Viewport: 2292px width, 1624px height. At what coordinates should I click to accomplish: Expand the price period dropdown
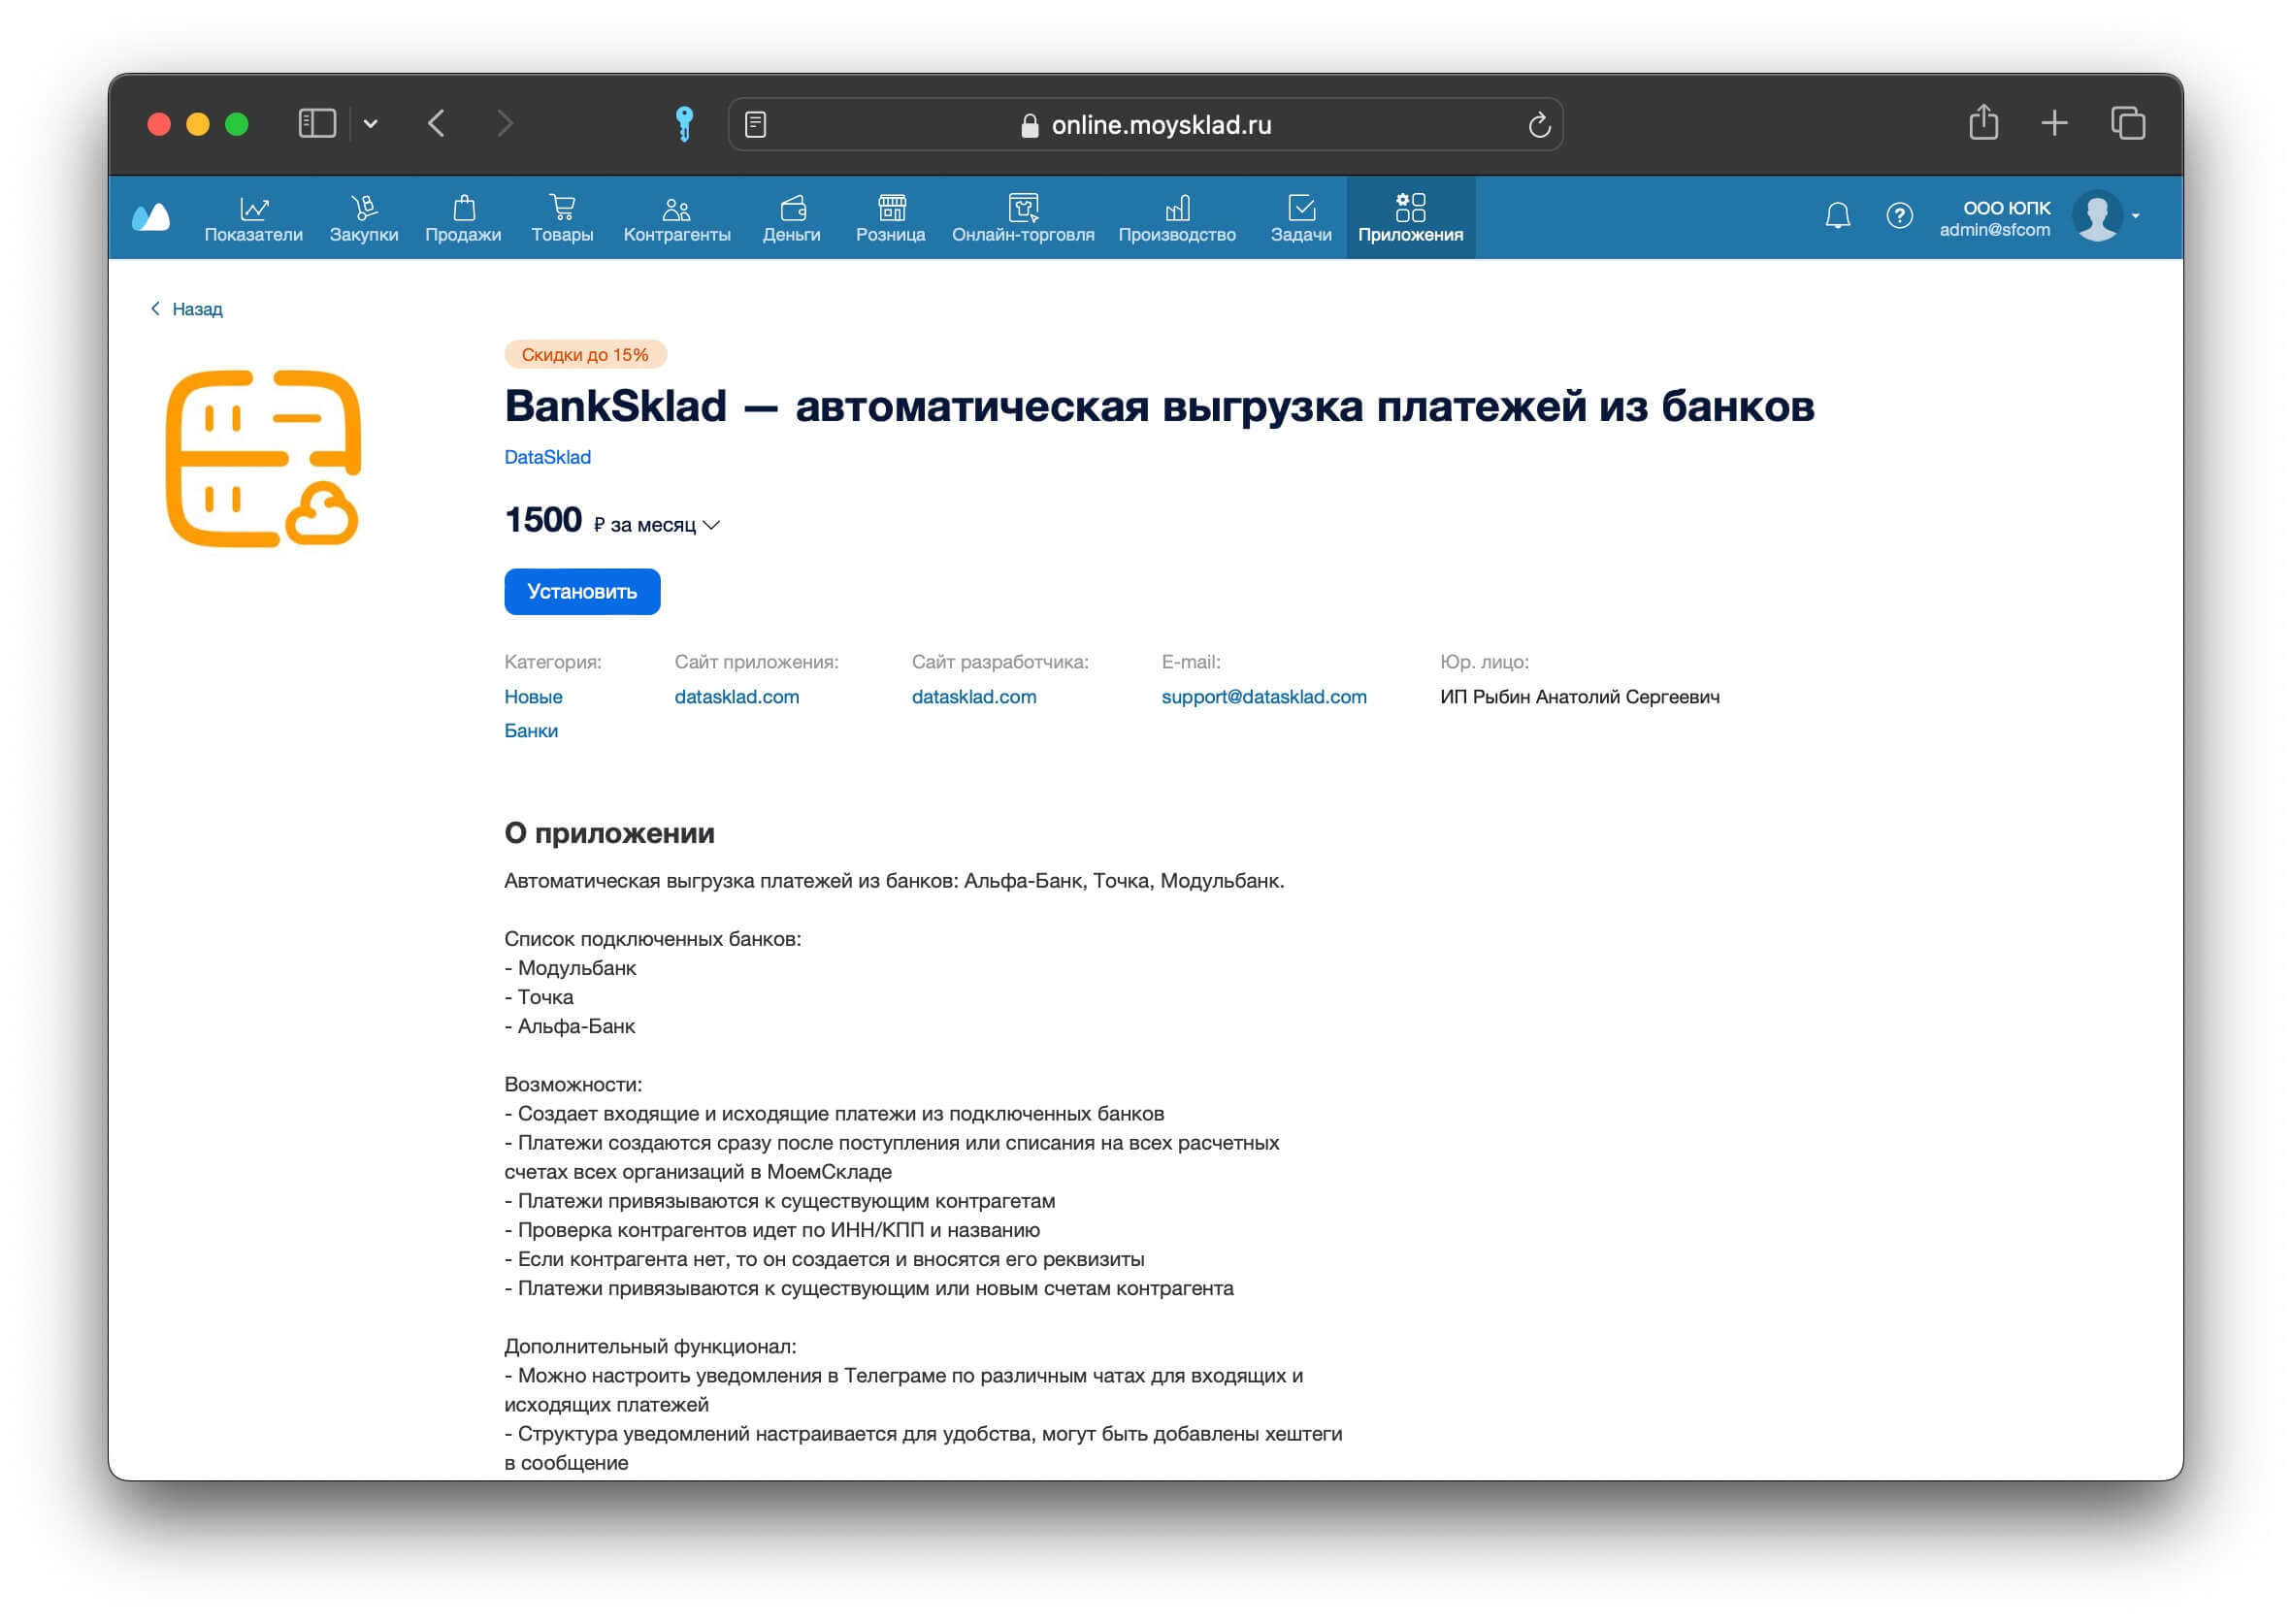tap(711, 526)
